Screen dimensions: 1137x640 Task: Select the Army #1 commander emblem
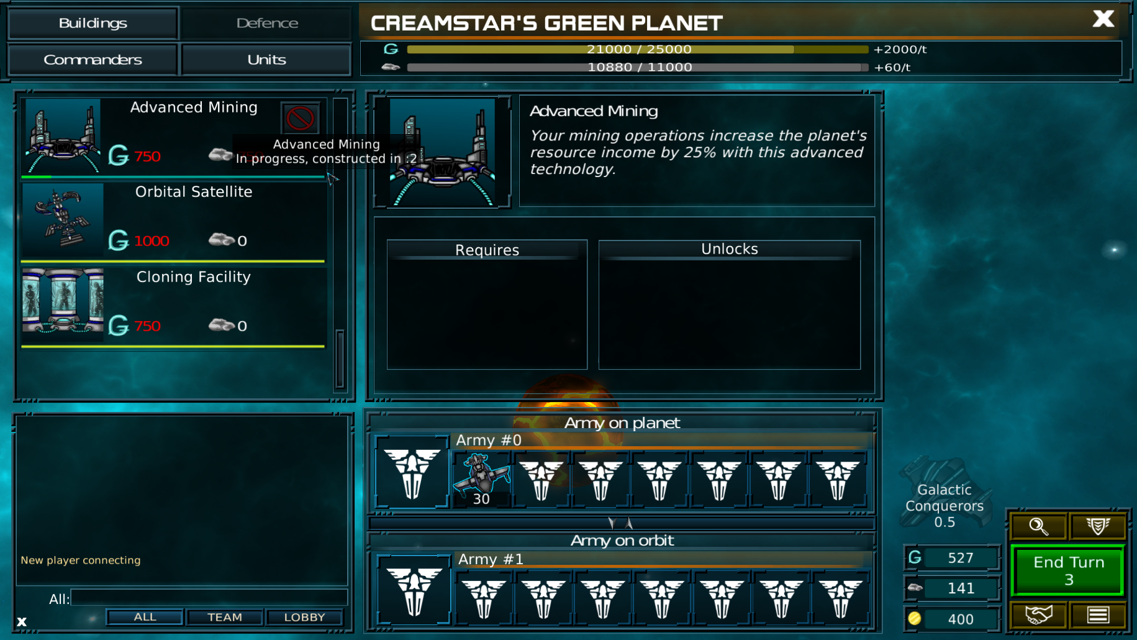414,589
